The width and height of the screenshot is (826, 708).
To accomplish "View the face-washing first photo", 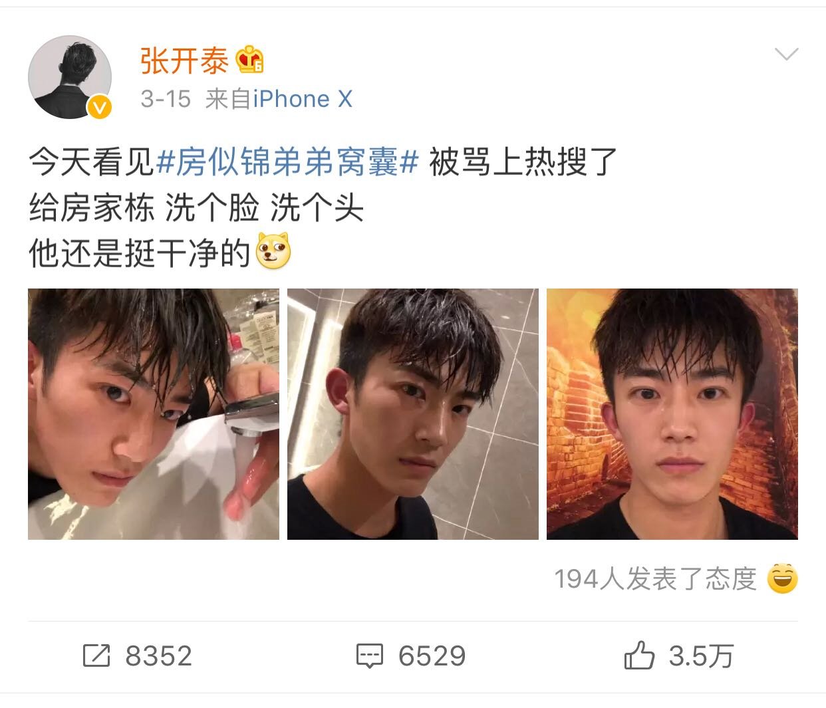I will pos(154,413).
